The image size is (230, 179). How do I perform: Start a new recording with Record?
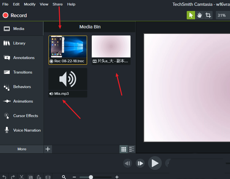point(15,15)
